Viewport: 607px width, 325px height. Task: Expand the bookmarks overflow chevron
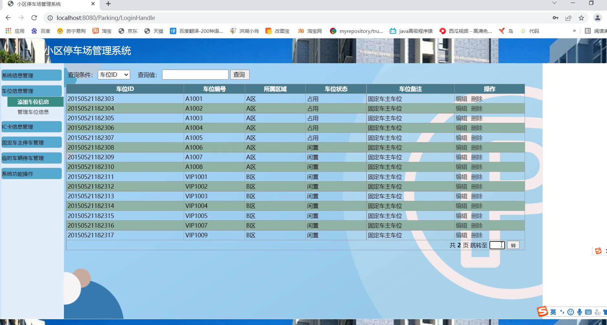click(x=574, y=31)
